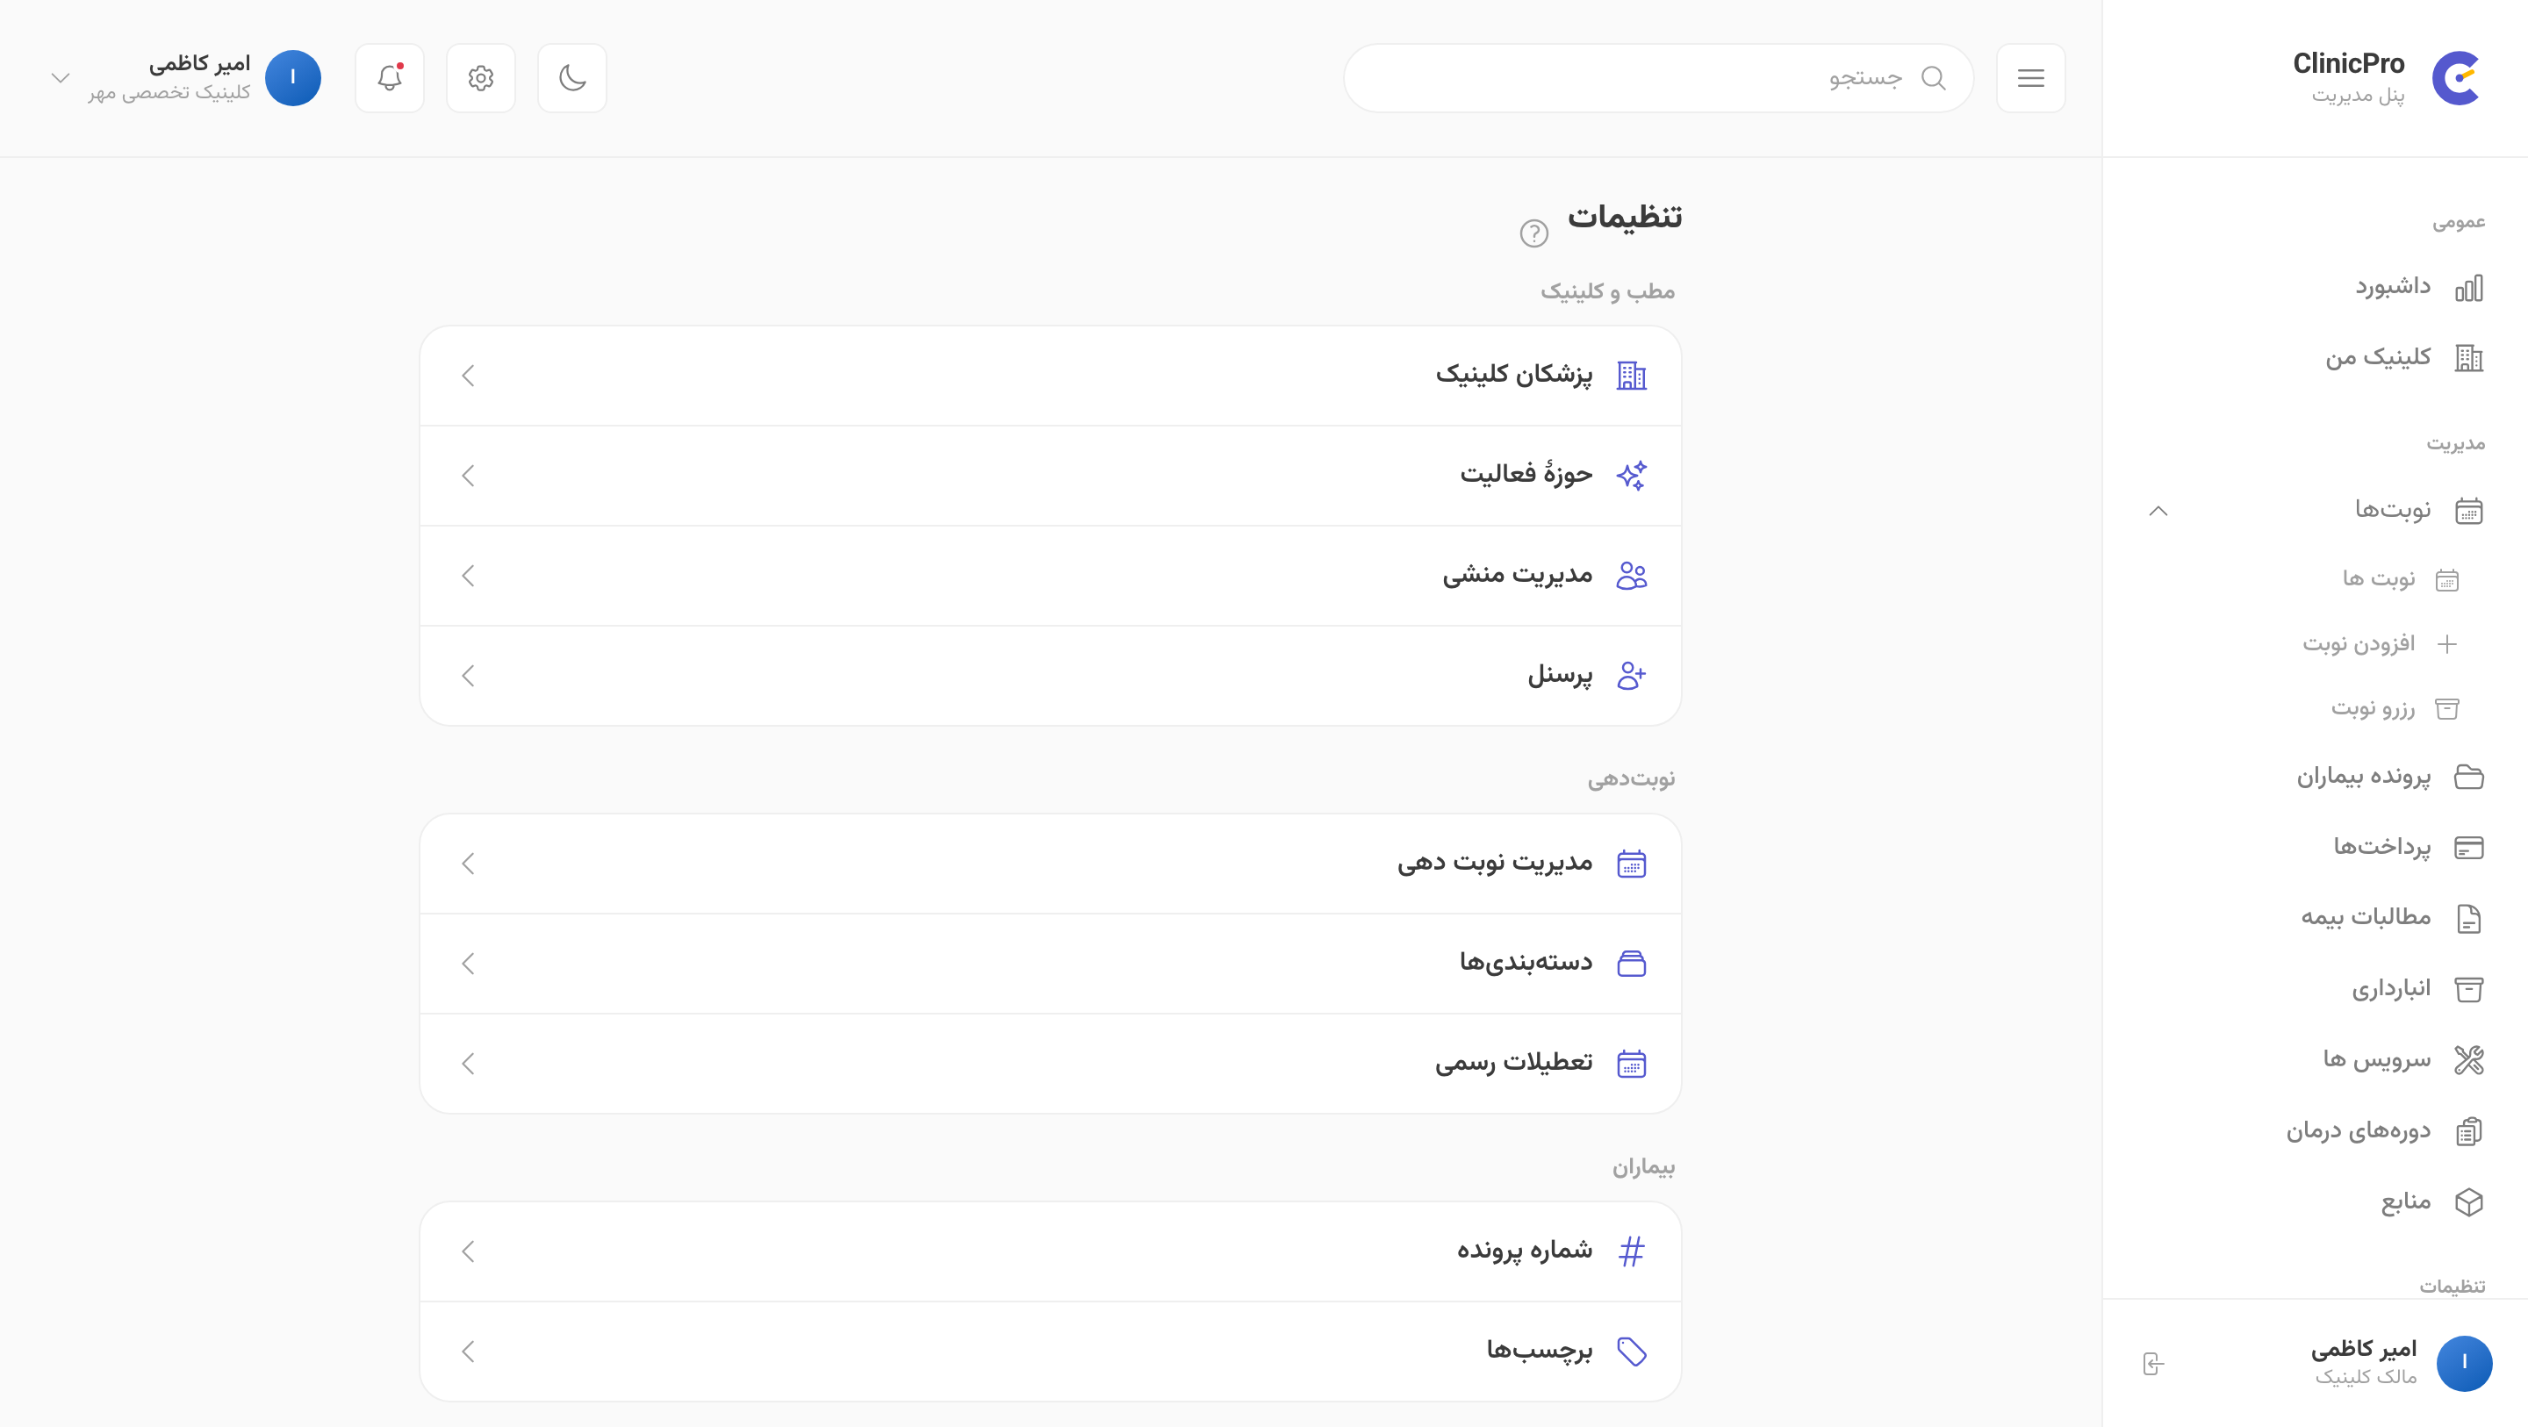Open the پزشکان کلینیک settings row
The width and height of the screenshot is (2528, 1427).
coord(1050,376)
